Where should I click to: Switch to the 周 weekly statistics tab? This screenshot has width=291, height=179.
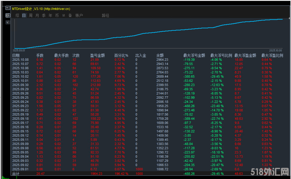click(x=30, y=15)
